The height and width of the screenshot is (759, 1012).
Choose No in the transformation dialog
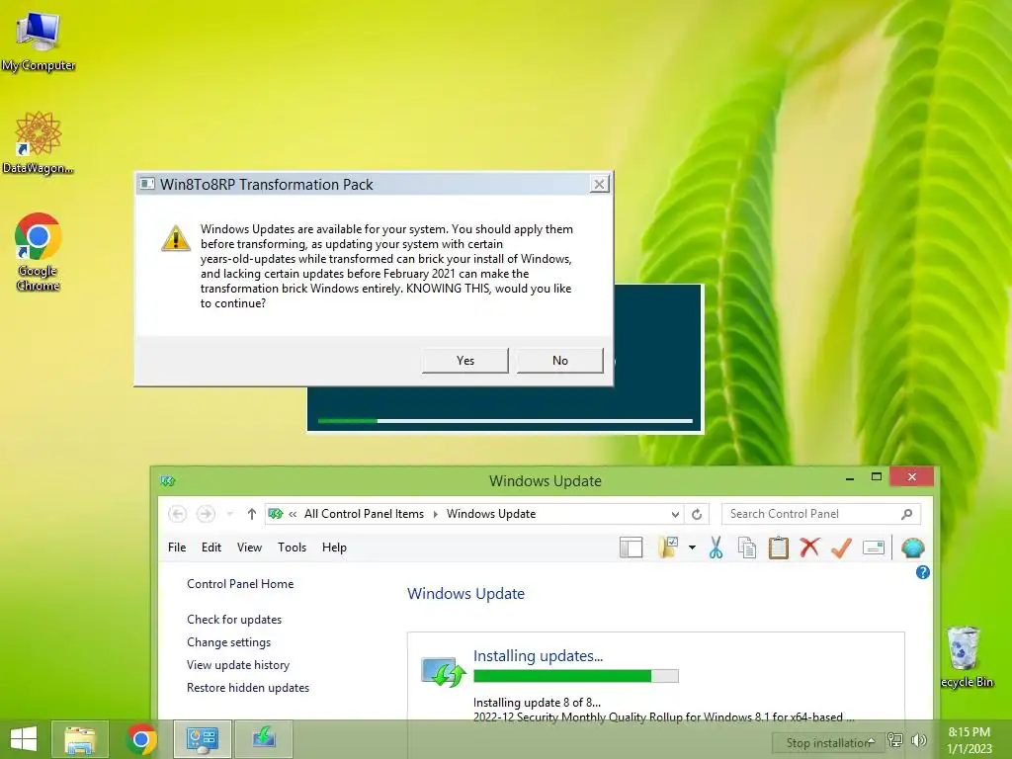click(x=560, y=360)
